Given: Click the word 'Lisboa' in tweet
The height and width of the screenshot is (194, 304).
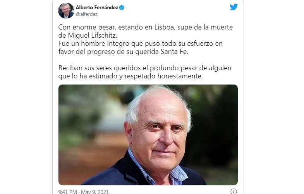Looking at the screenshot, I should pyautogui.click(x=165, y=27).
